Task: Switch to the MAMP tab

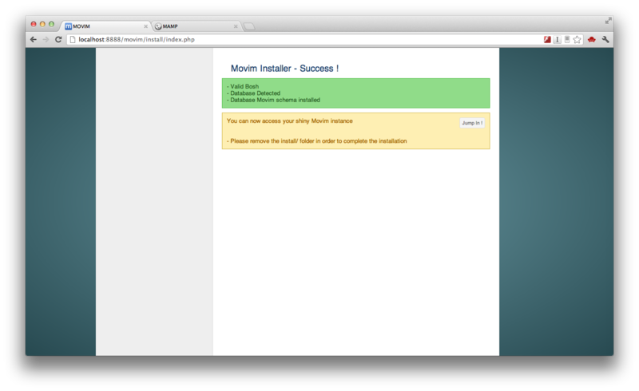Action: [196, 26]
